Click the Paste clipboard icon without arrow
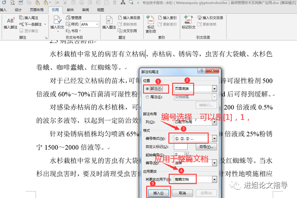Image resolution: width=297 pixels, height=198 pixels. coord(37,2)
